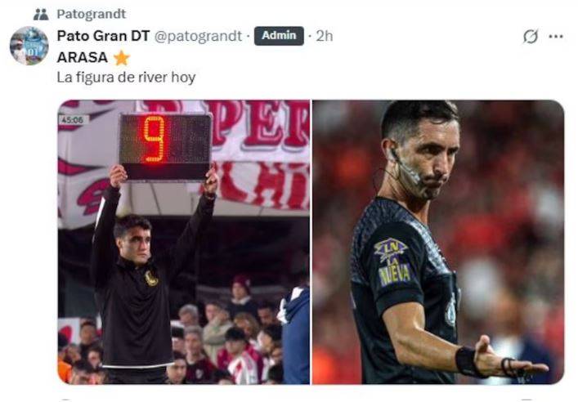Open the left photo showing the substitution board
Screen dimensions: 578x402
(x=184, y=242)
